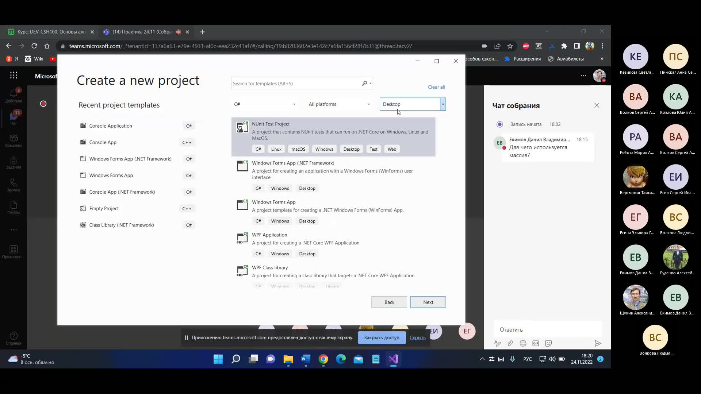Click WPF Application template icon

coord(242,238)
